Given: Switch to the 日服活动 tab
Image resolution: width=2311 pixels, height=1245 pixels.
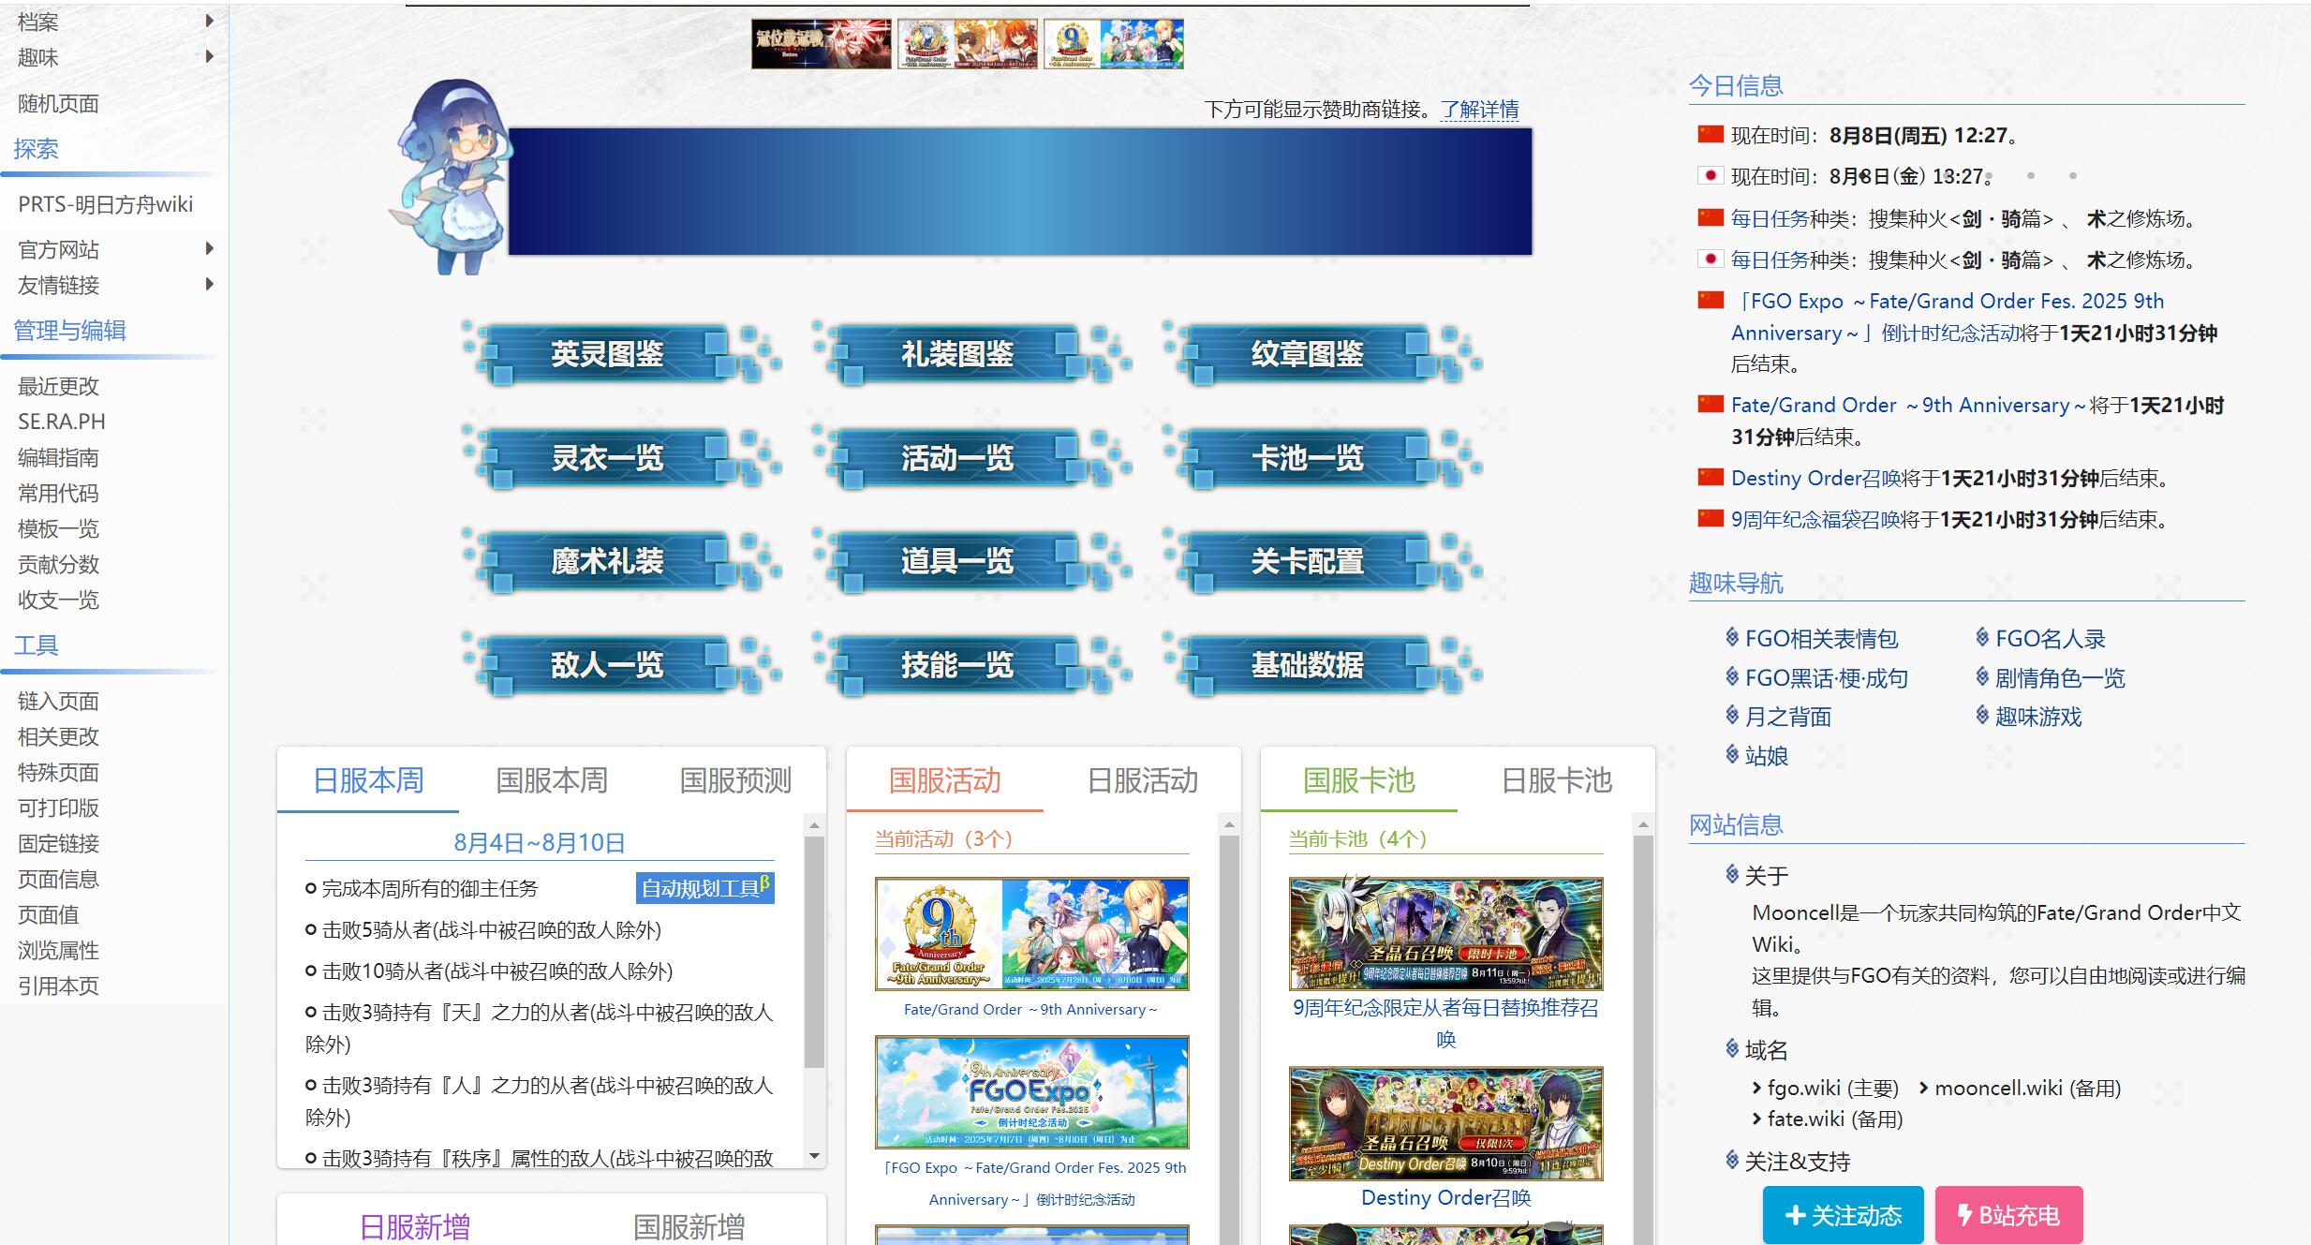Looking at the screenshot, I should click(1142, 779).
